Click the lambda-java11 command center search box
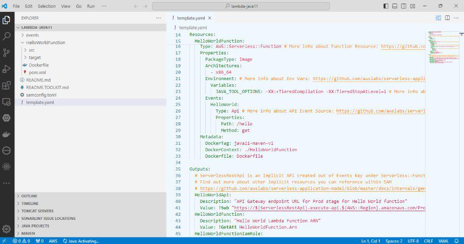 coord(241,6)
